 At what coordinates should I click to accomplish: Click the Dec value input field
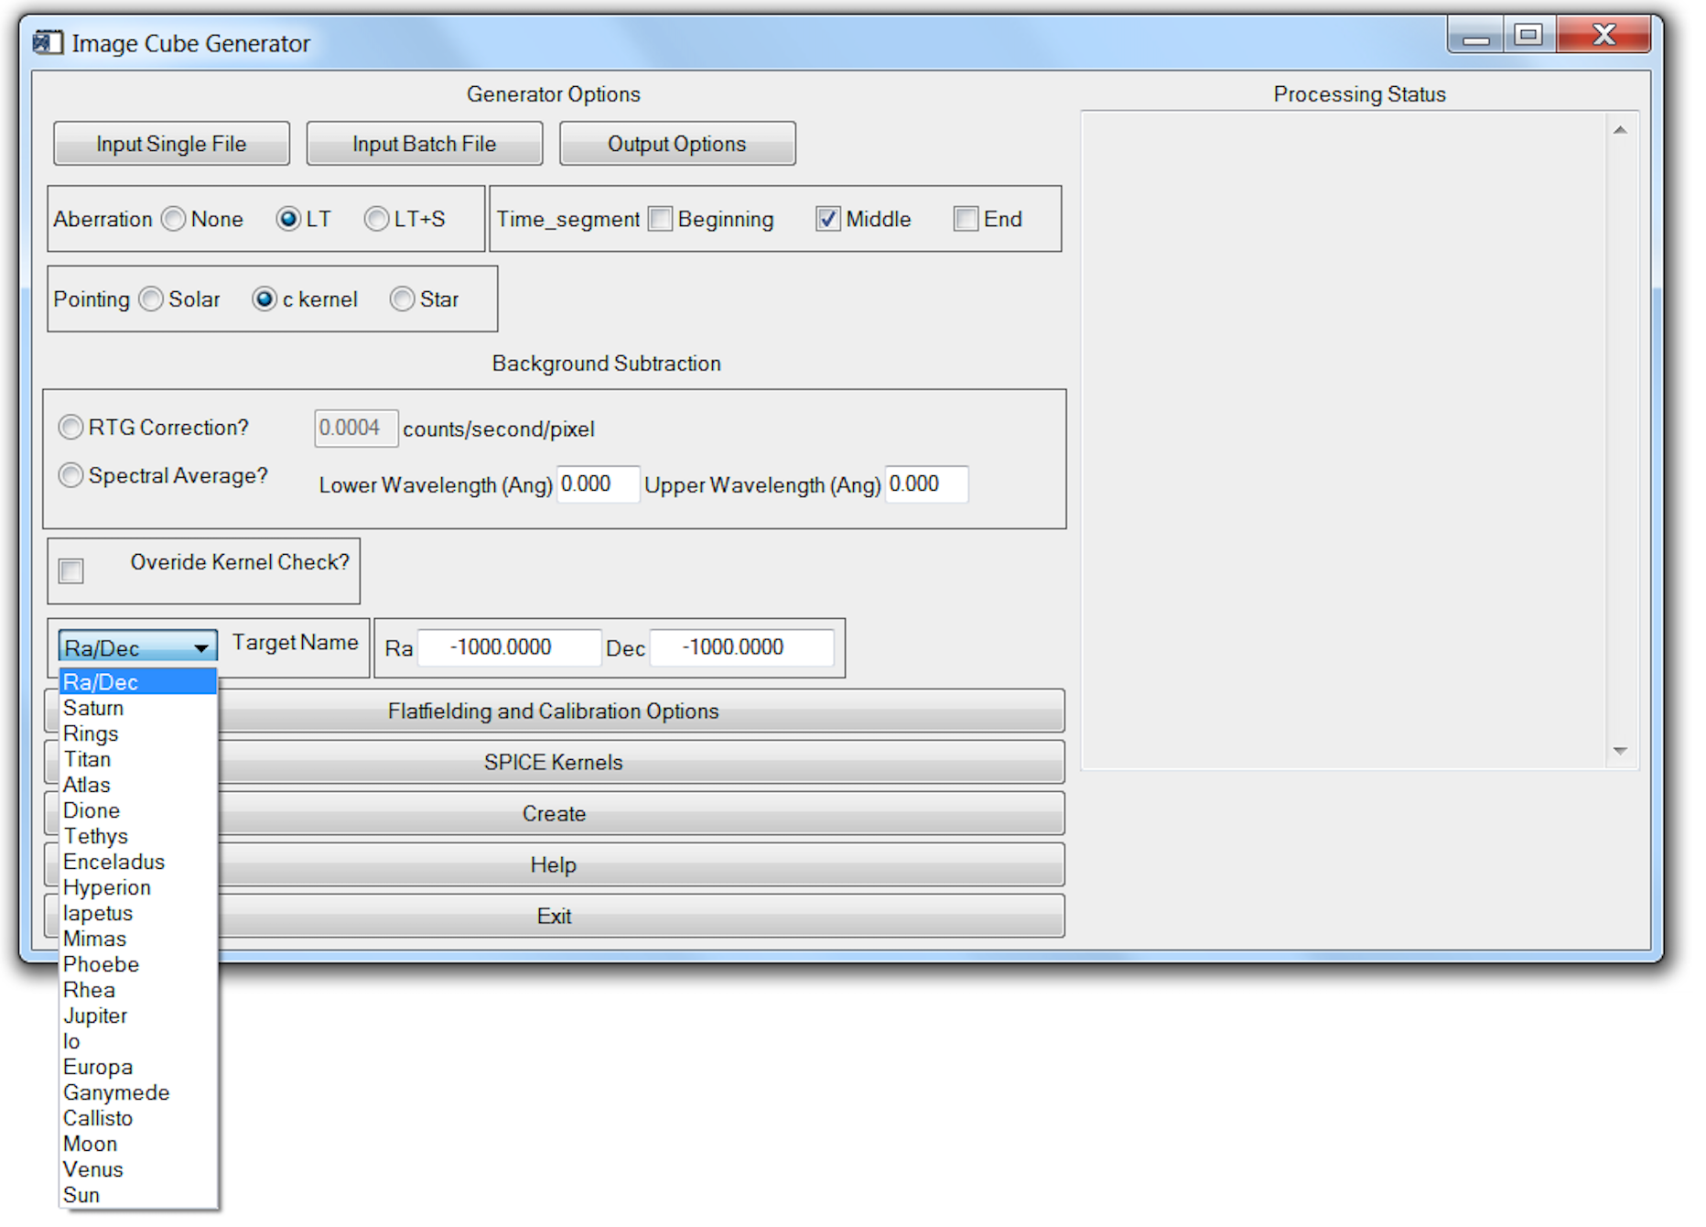(740, 647)
